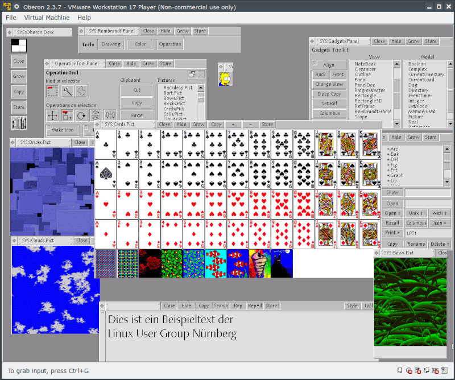Click the scroll thumb of the View list

point(397,93)
